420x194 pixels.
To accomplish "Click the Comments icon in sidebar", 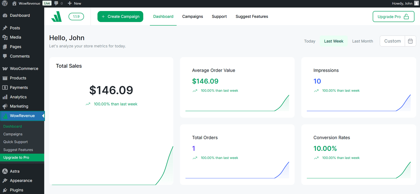I will (5, 56).
